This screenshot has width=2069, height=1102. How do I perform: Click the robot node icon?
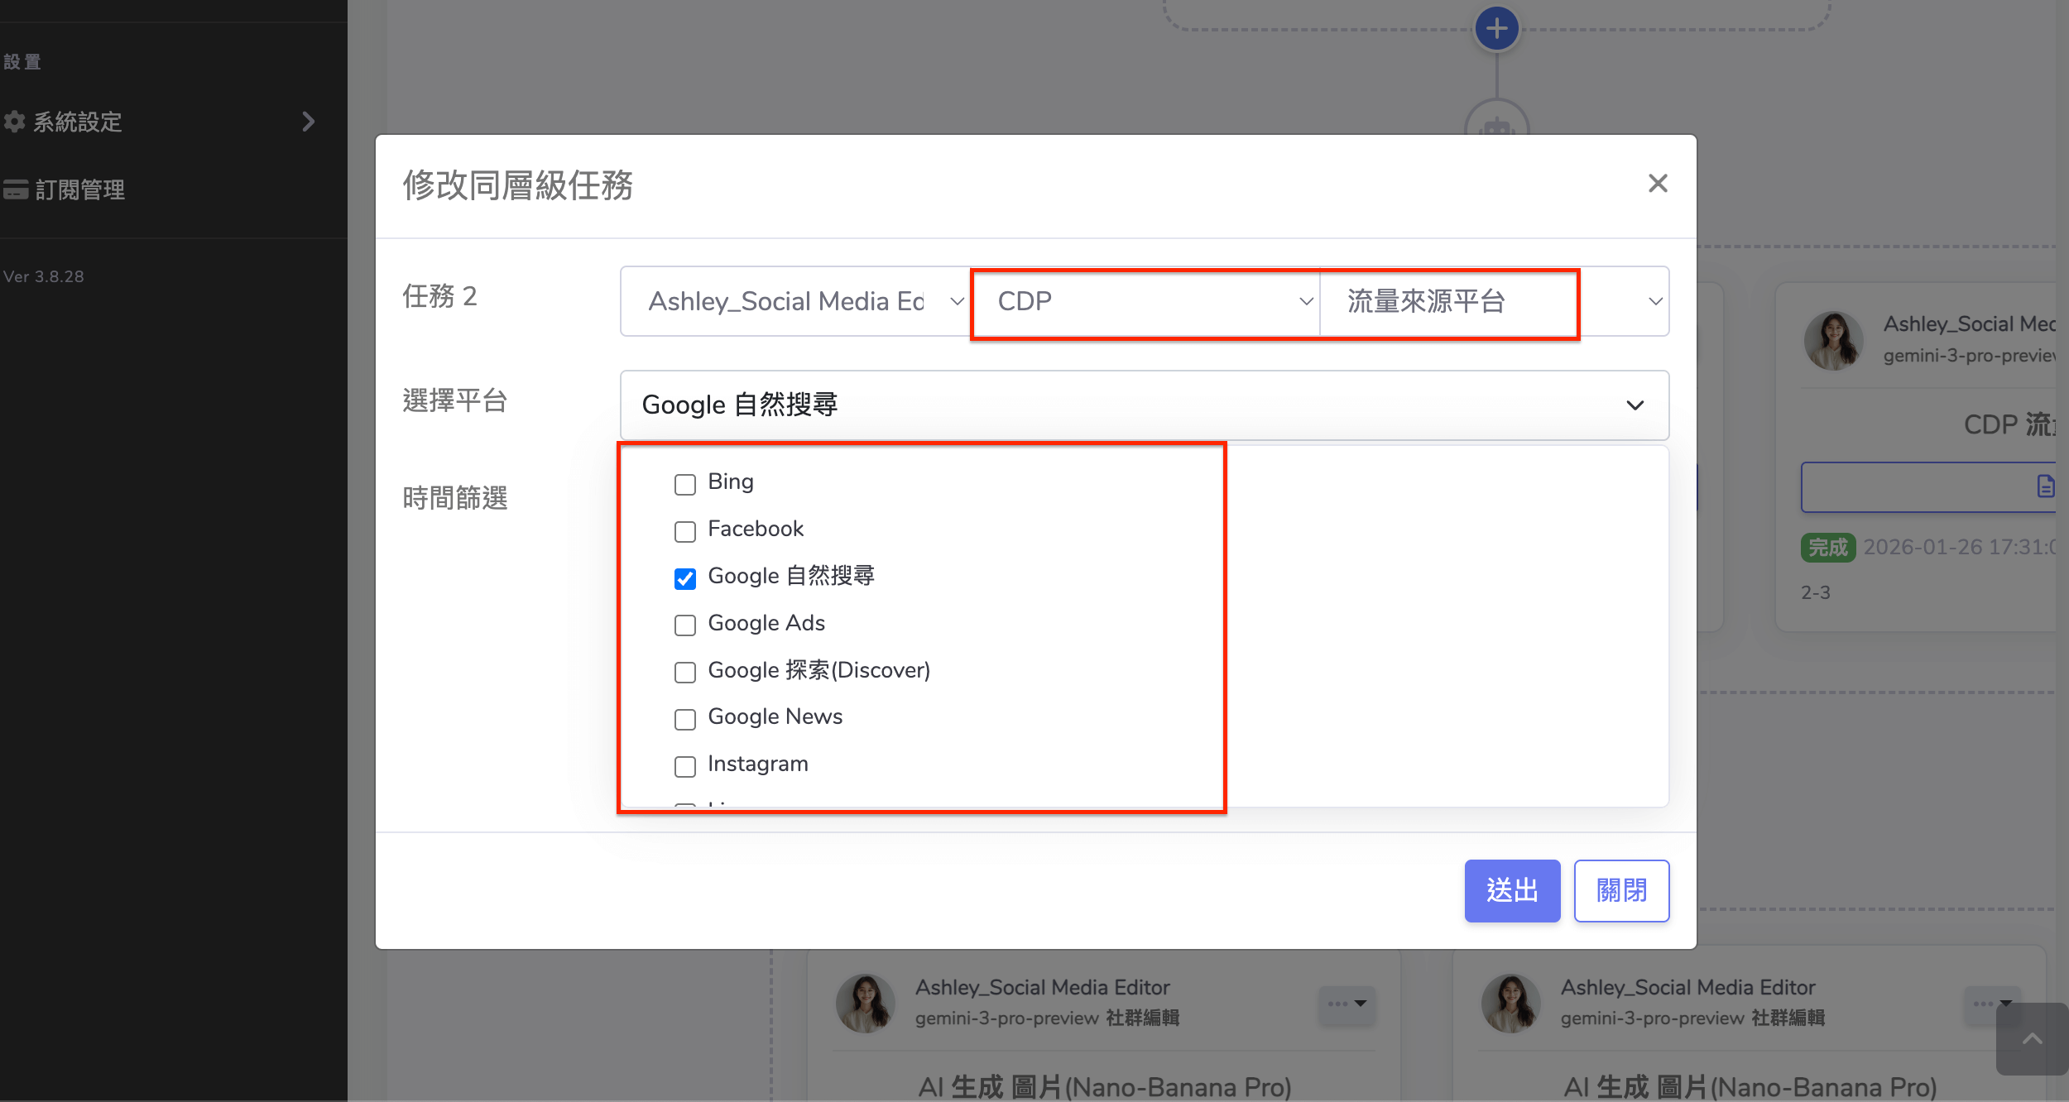pyautogui.click(x=1496, y=126)
